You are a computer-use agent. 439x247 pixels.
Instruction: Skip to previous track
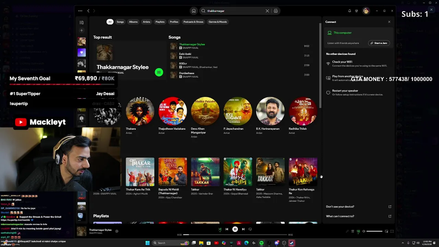tap(227, 229)
